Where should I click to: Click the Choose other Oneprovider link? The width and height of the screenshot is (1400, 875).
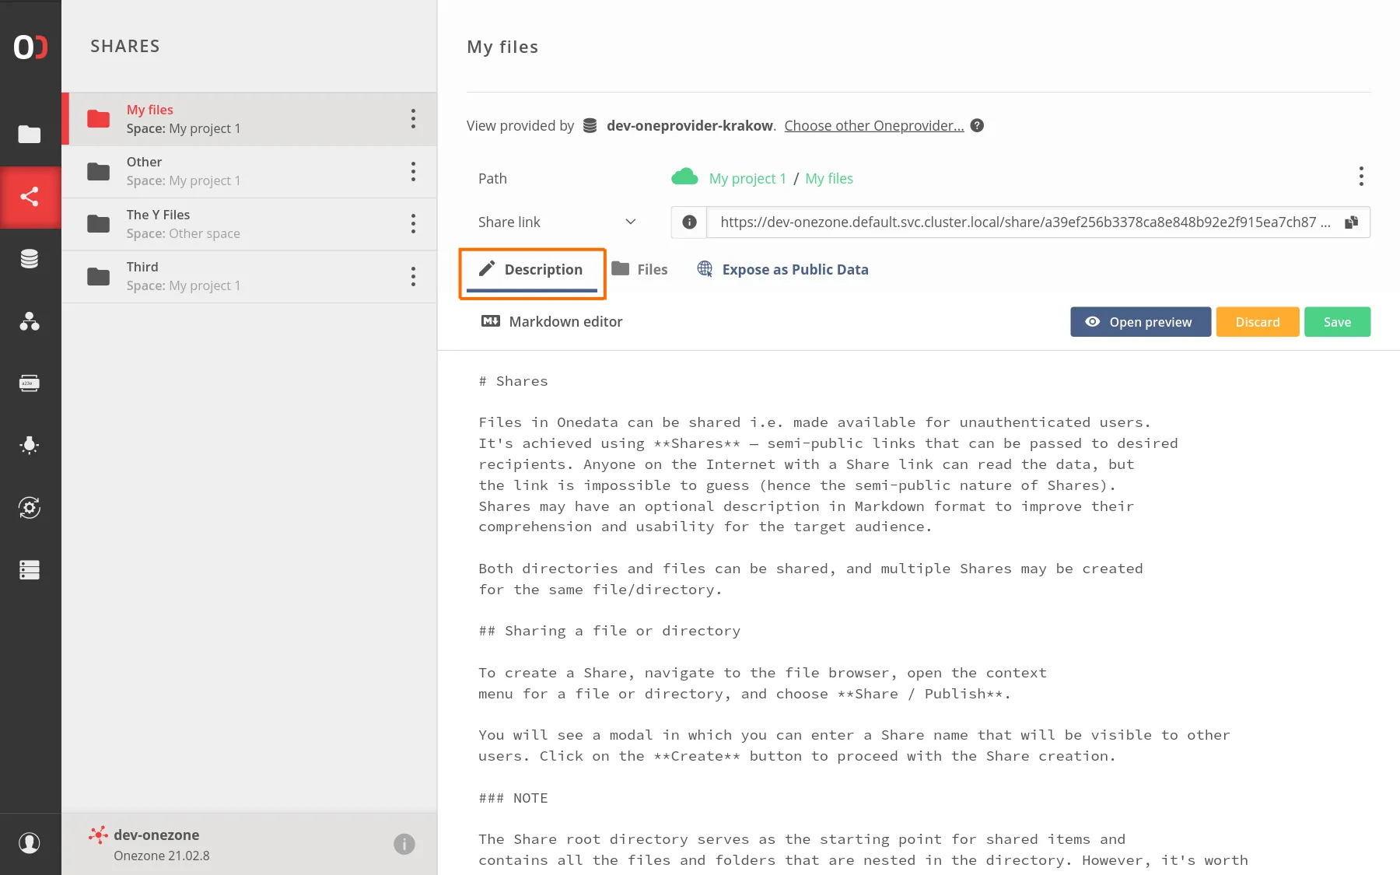click(x=873, y=125)
